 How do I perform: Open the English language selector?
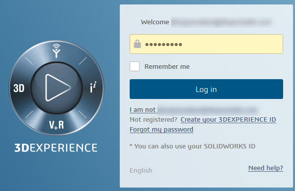141,171
